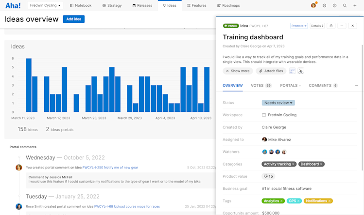
Task: Open the Needs review status dropdown
Action: click(x=278, y=103)
